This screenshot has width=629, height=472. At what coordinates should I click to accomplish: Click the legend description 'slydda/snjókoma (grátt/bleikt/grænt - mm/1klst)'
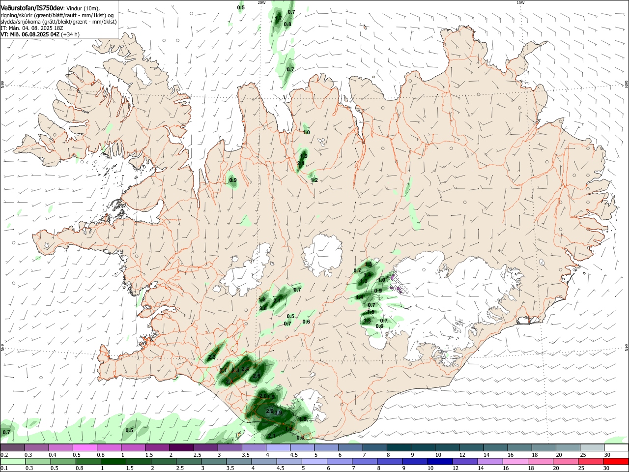pyautogui.click(x=58, y=22)
